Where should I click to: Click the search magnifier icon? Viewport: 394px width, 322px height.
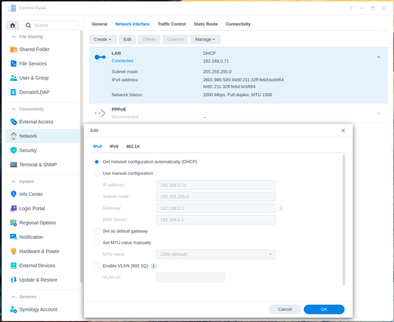pos(28,25)
